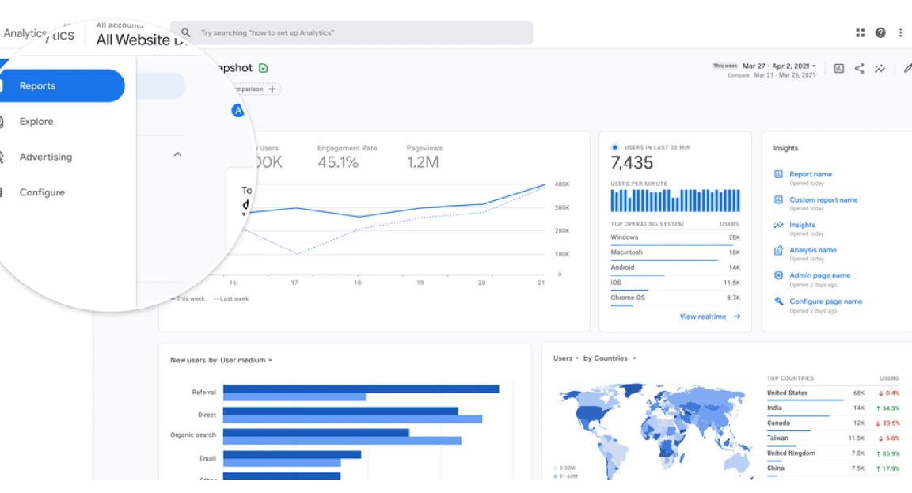Select Reports in the left navigation
912x493 pixels.
[x=62, y=86]
